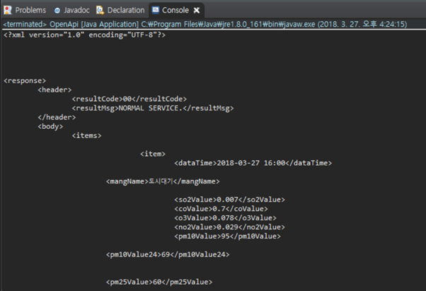This screenshot has width=426, height=291.
Task: Click the pm10Value 95 line
Action: coord(227,236)
